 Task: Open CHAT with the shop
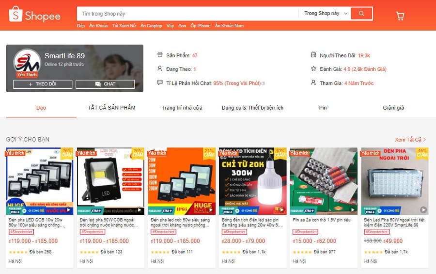[x=105, y=84]
